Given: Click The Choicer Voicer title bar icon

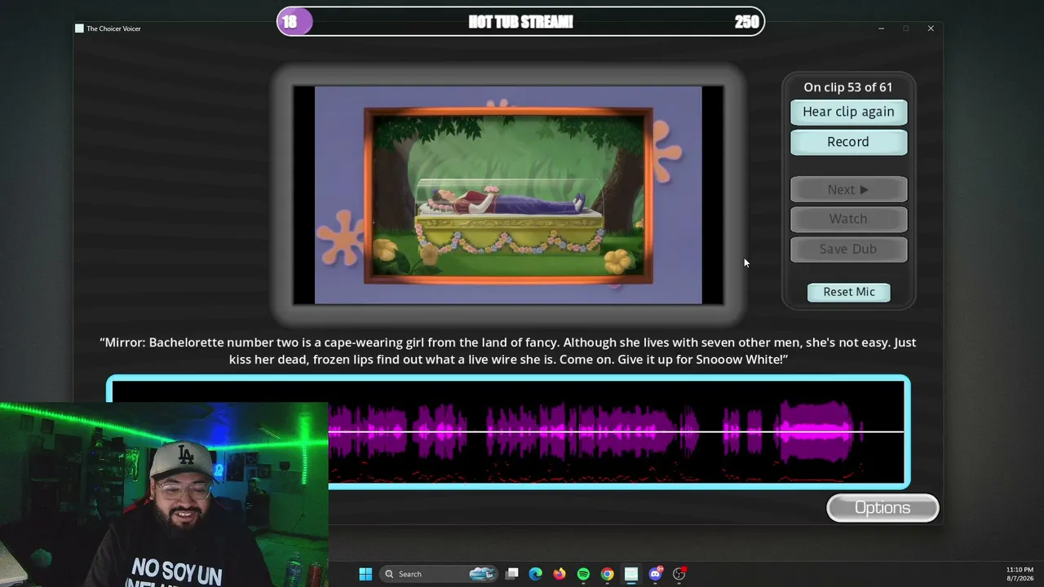Looking at the screenshot, I should pyautogui.click(x=79, y=29).
